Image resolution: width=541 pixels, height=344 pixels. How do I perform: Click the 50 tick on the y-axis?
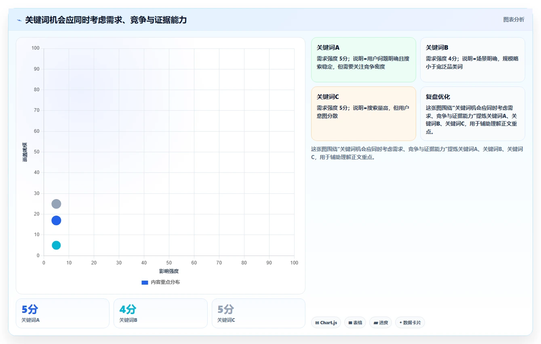pos(37,152)
